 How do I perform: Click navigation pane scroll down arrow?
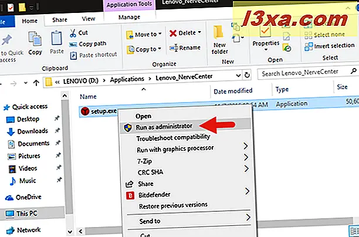(70, 232)
